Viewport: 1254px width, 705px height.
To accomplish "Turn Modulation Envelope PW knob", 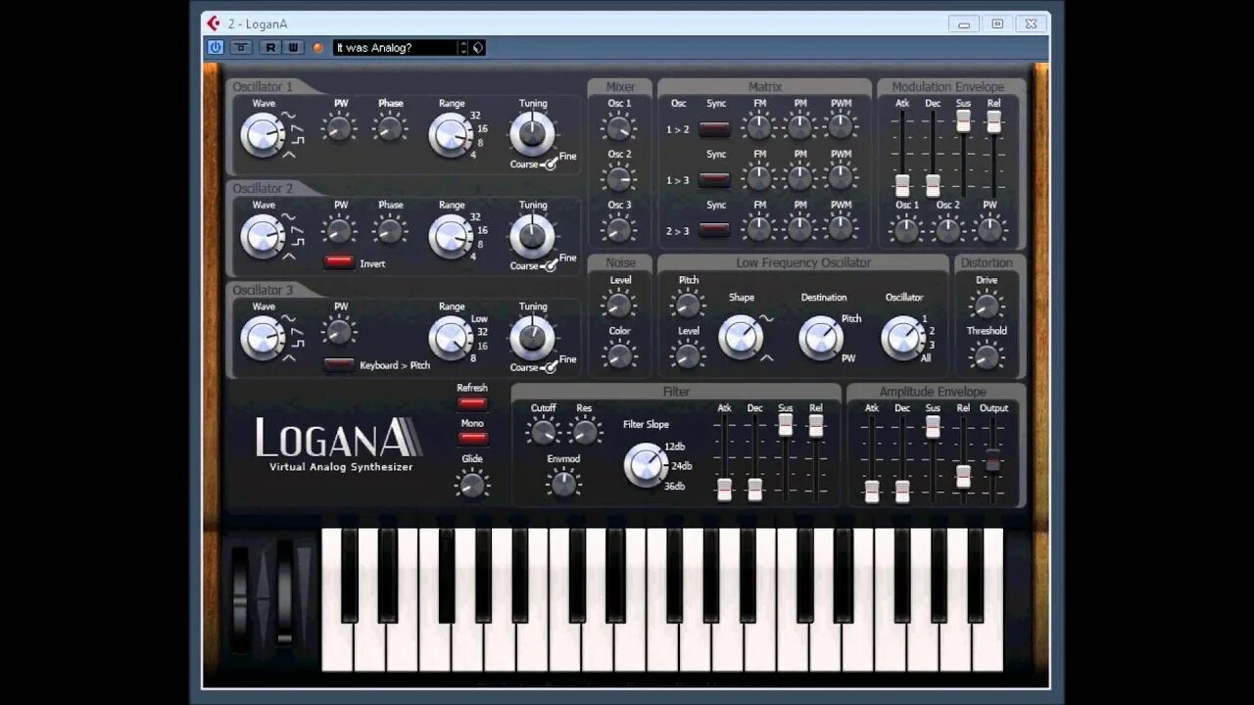I will pyautogui.click(x=989, y=230).
